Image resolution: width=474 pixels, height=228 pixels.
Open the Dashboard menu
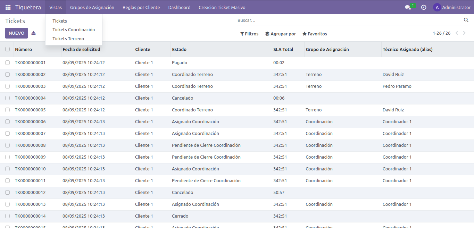[179, 7]
